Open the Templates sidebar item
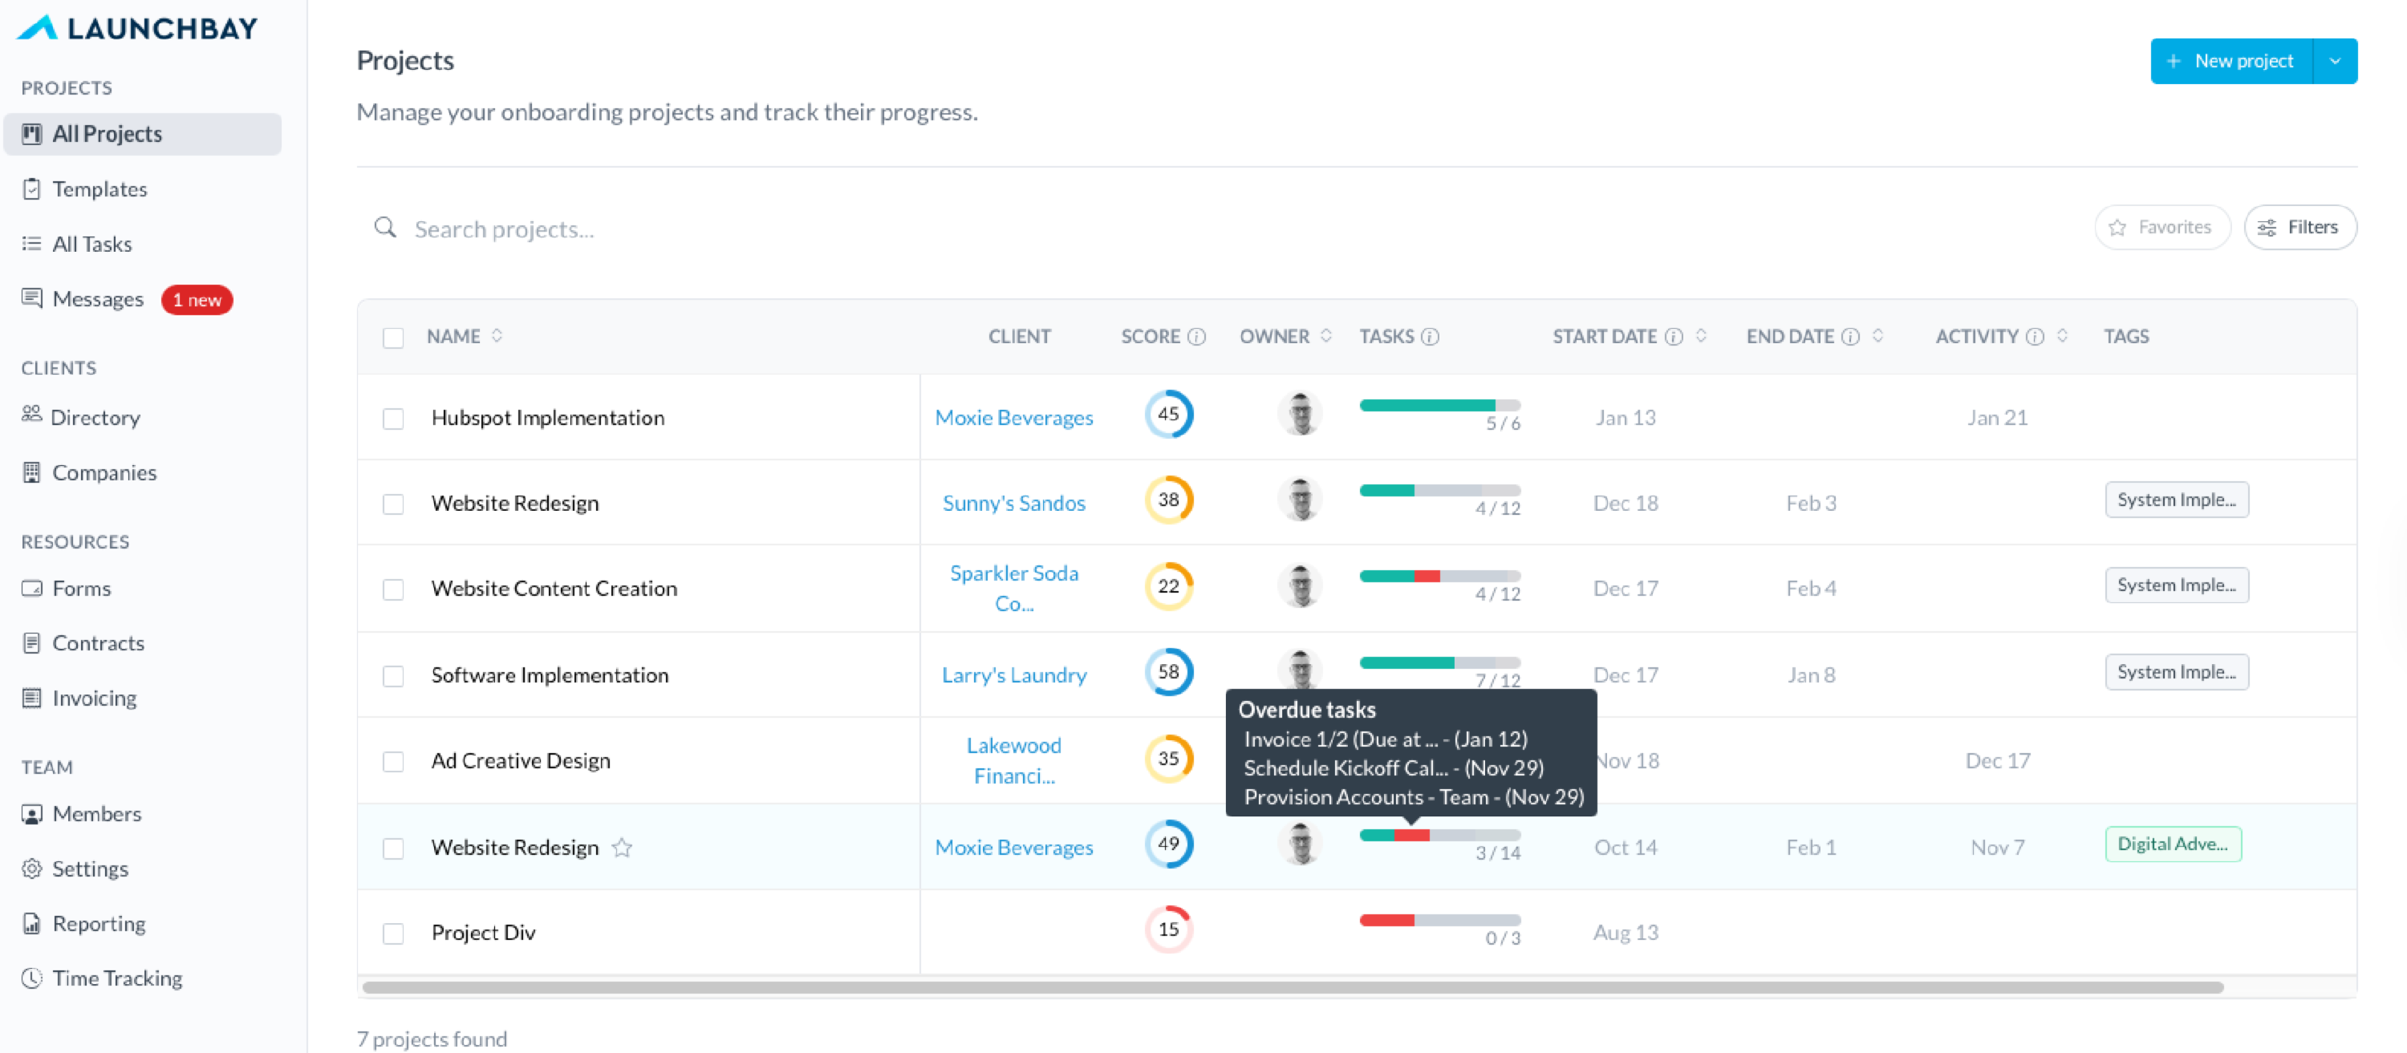Image resolution: width=2407 pixels, height=1053 pixels. click(99, 190)
